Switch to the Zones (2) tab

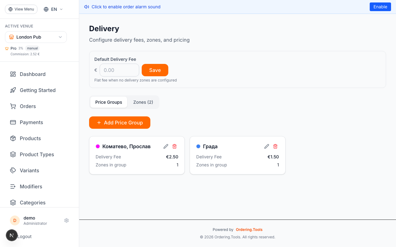143,102
